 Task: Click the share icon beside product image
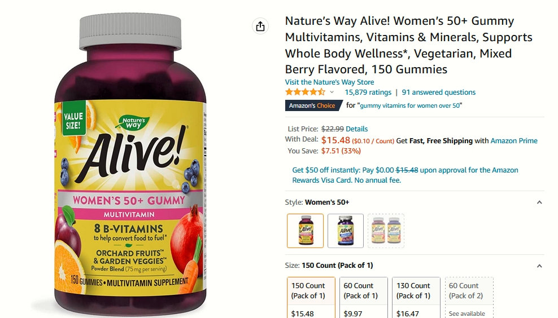260,26
